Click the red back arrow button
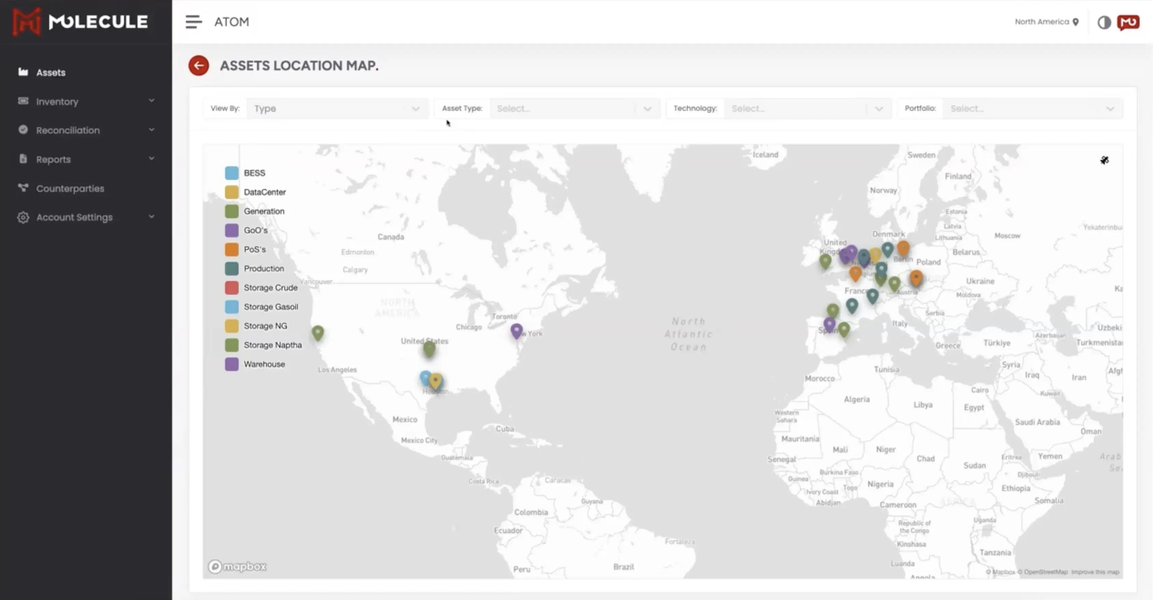Viewport: 1153px width, 600px height. click(x=198, y=65)
